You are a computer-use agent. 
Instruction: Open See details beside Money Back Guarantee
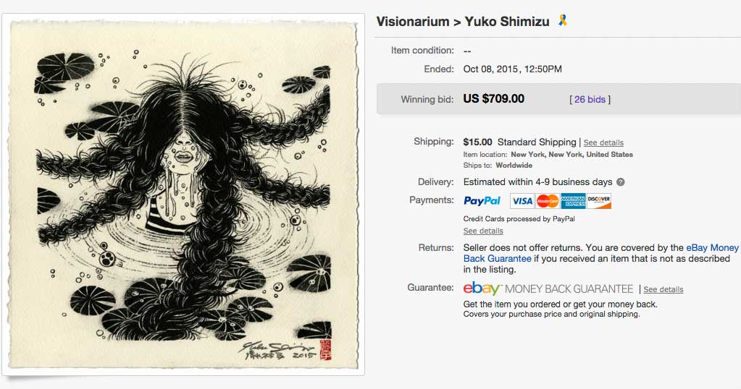(x=663, y=289)
